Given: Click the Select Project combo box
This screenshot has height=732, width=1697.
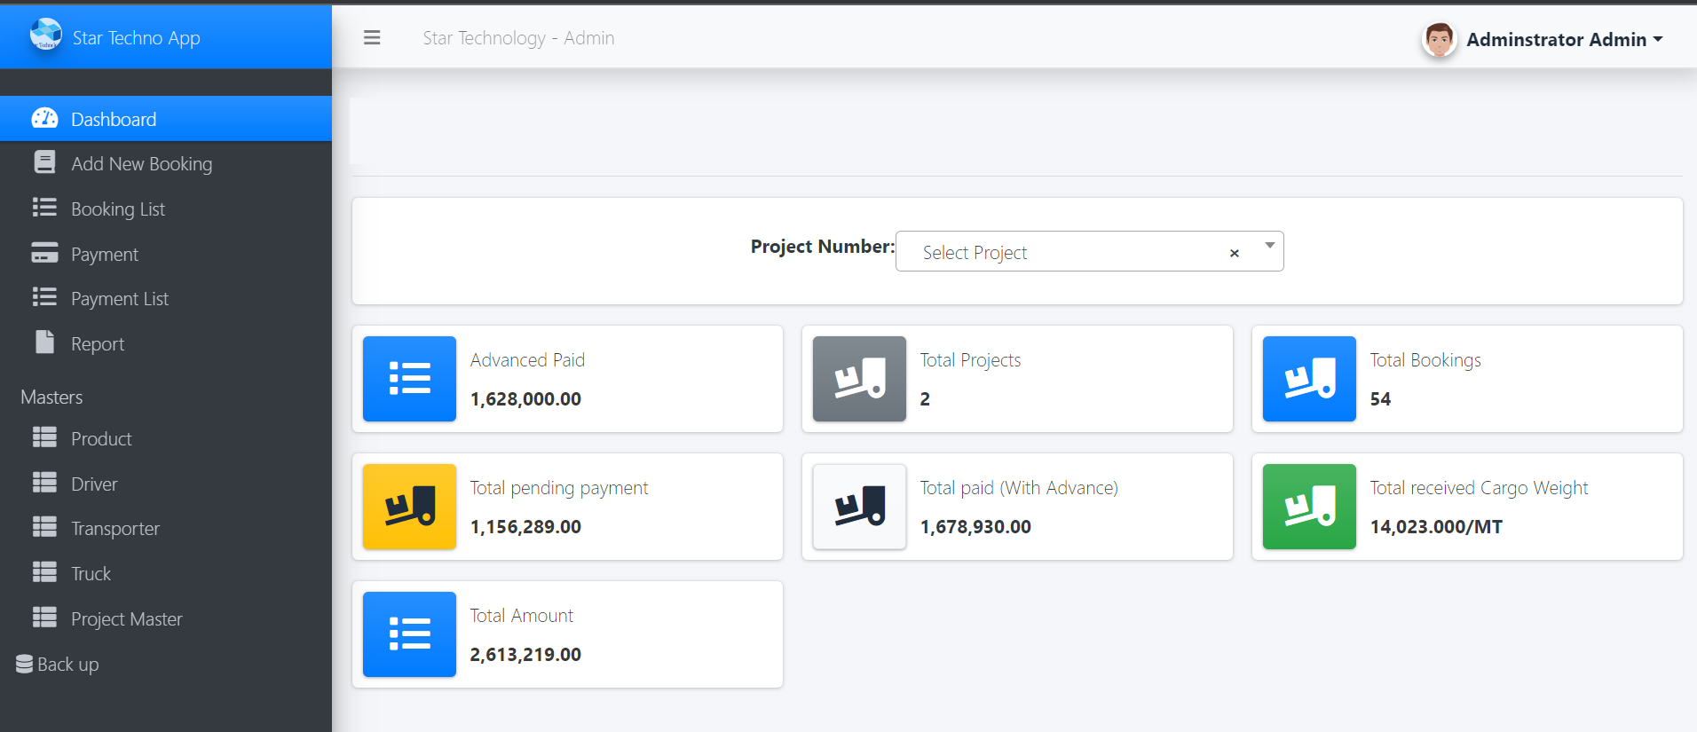Looking at the screenshot, I should tap(1089, 251).
